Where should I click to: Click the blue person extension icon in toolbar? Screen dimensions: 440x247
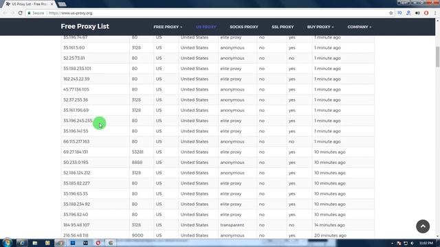coord(408,13)
